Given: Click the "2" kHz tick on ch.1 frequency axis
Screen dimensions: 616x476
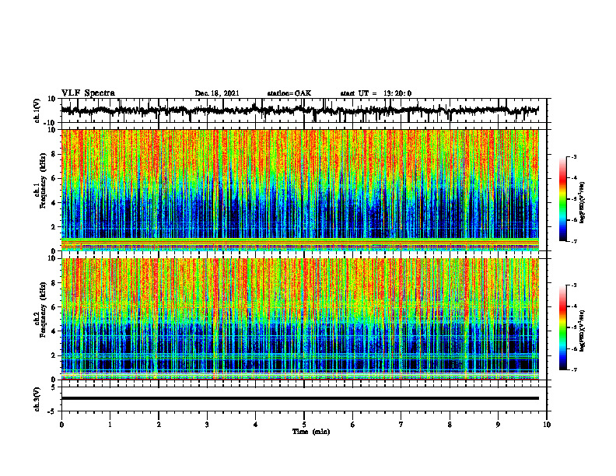Looking at the screenshot, I should coord(54,226).
